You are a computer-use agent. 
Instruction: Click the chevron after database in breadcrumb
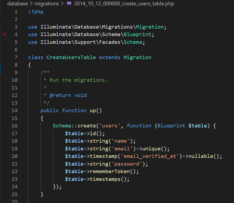click(x=31, y=4)
